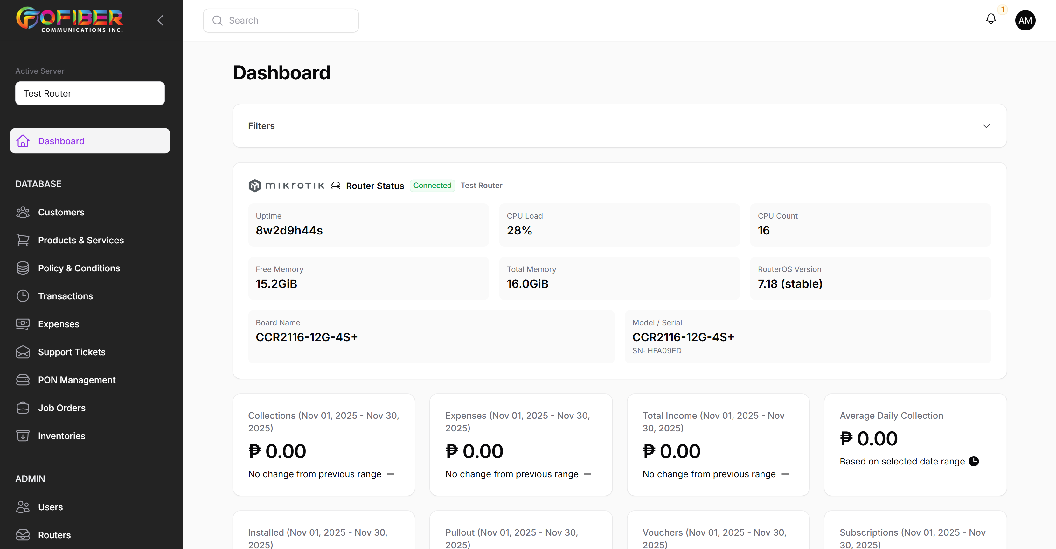Open the Job Orders section
Image resolution: width=1056 pixels, height=549 pixels.
coord(61,408)
